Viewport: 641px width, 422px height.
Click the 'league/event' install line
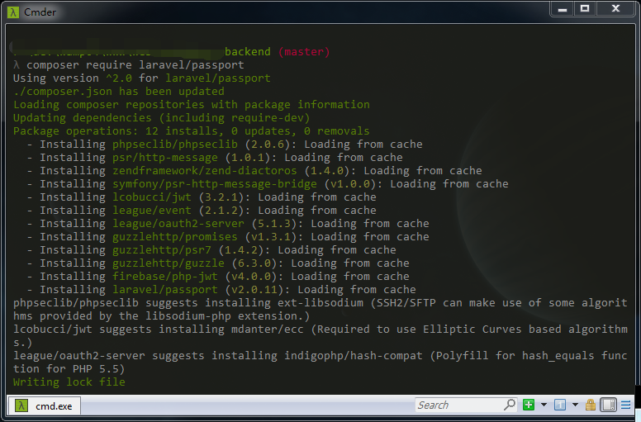(x=202, y=210)
